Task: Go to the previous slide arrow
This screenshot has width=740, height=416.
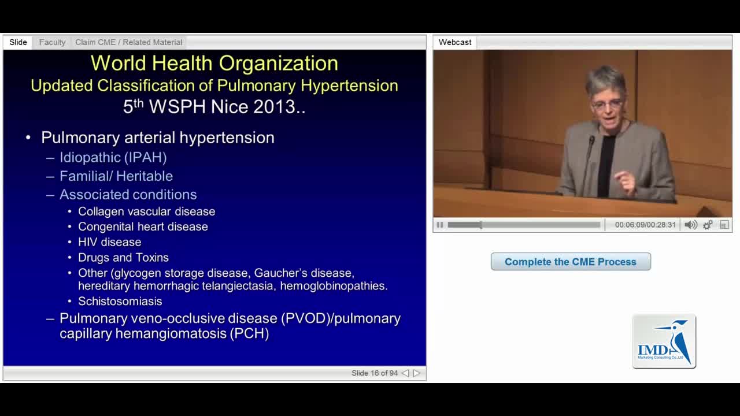Action: [405, 373]
